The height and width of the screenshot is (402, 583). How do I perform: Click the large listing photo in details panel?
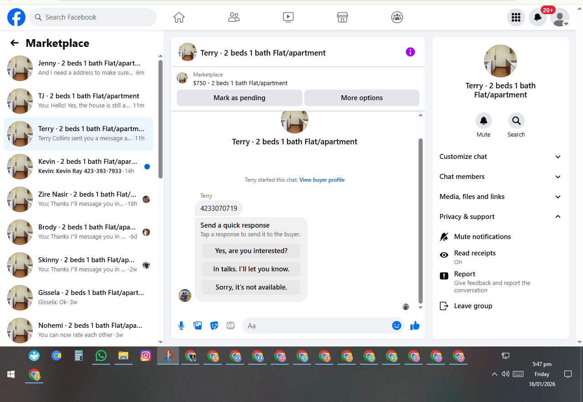coord(501,61)
